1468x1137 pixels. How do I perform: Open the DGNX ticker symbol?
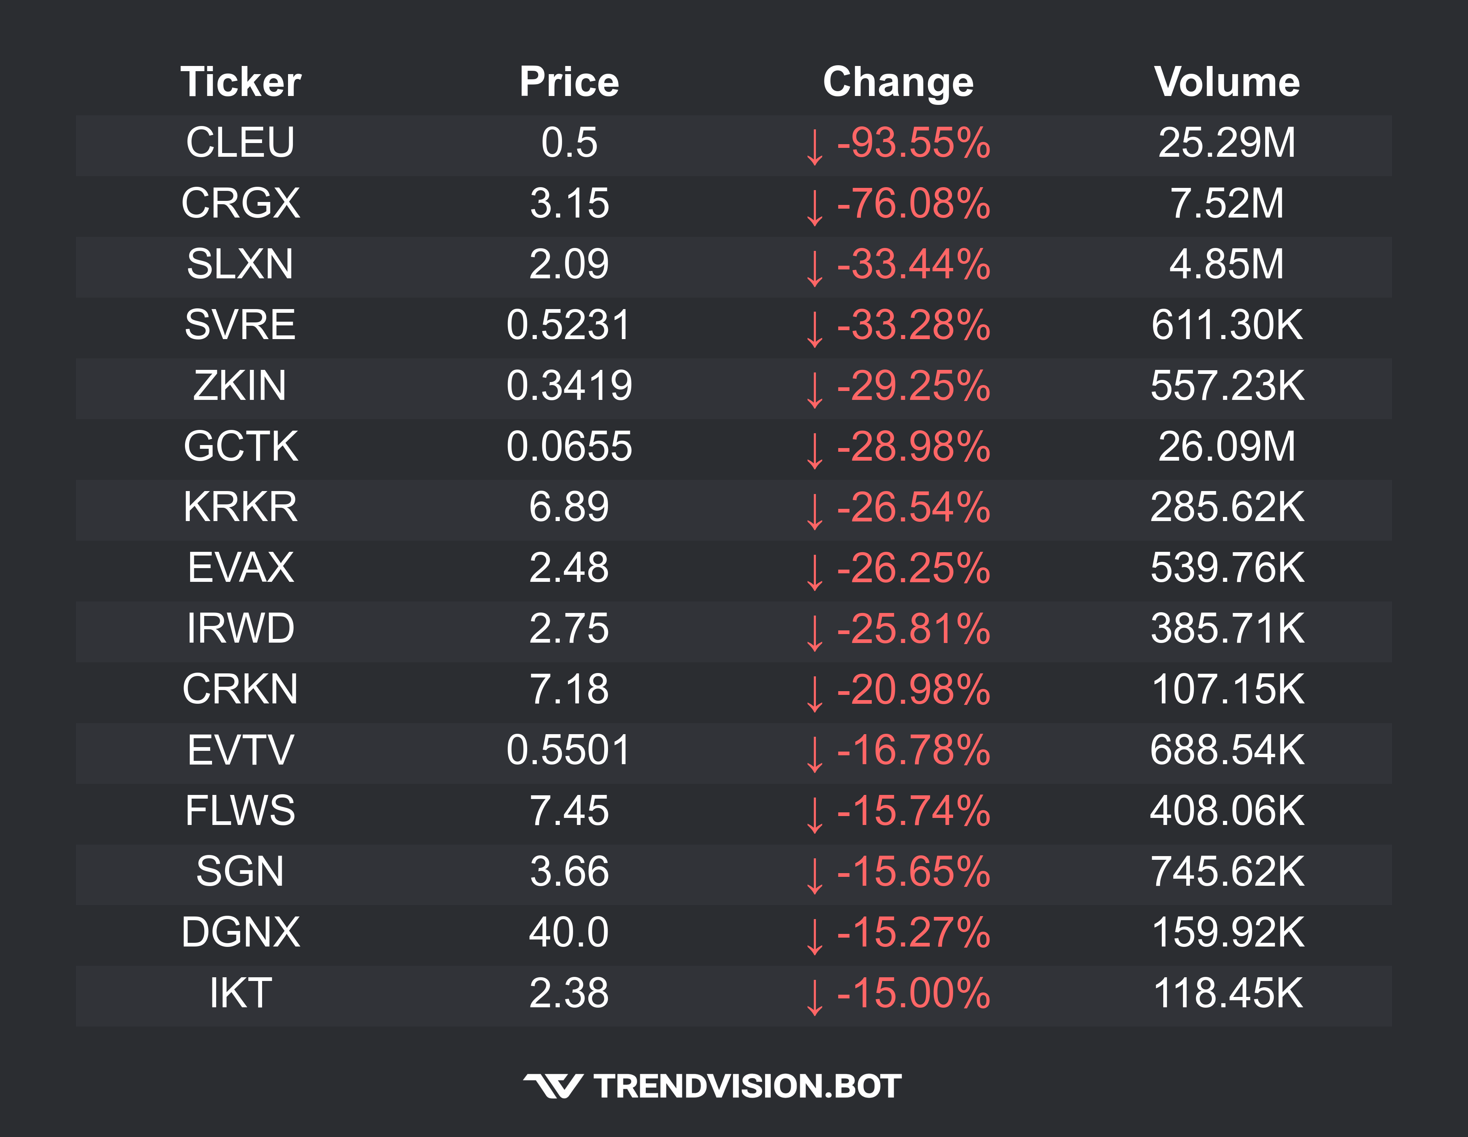(x=241, y=932)
